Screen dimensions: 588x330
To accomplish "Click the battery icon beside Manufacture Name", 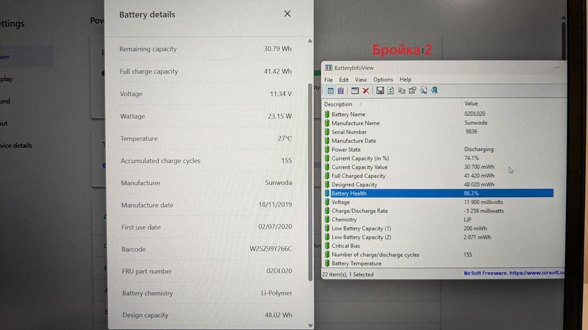I will pyautogui.click(x=327, y=123).
